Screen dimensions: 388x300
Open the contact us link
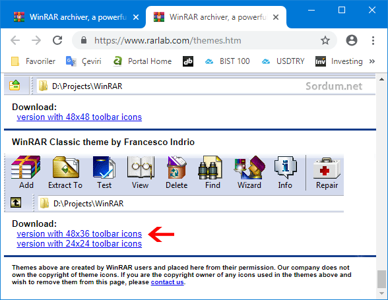168,282
